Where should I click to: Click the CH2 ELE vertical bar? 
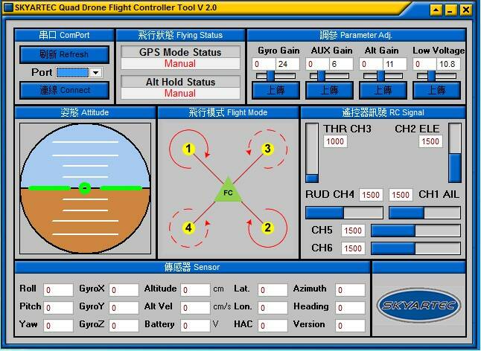pos(455,153)
